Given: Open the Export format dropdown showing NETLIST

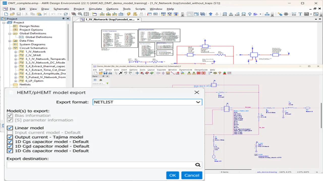Looking at the screenshot, I should [198, 102].
